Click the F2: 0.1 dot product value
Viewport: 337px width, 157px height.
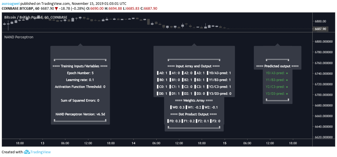(203, 121)
